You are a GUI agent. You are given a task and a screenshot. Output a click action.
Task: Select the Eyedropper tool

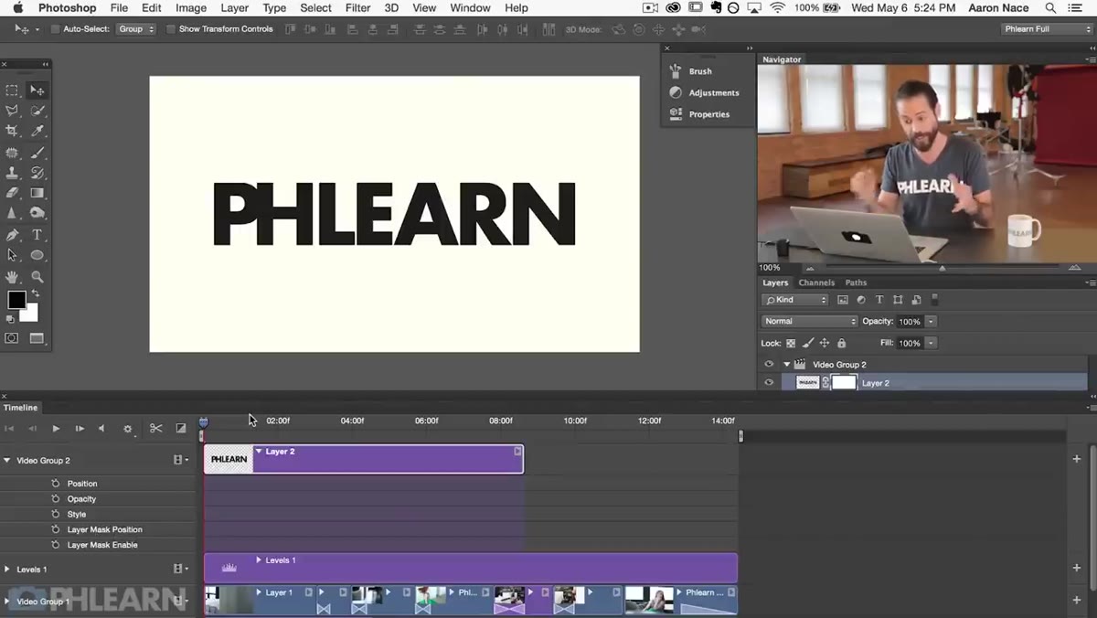click(37, 132)
